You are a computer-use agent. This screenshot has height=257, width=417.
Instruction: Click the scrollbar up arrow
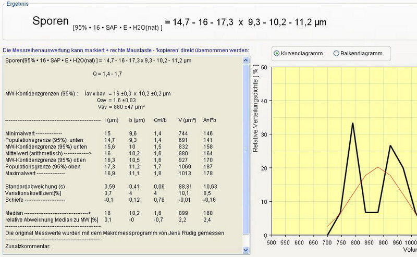(246, 61)
